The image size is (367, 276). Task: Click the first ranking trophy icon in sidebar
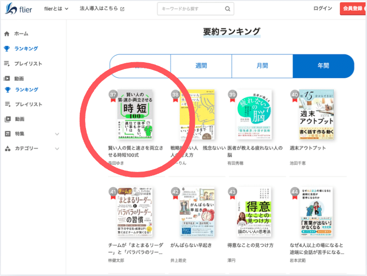click(x=7, y=49)
